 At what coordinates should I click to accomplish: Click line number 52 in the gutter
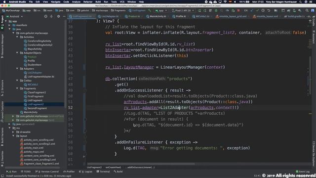pyautogui.click(x=70, y=108)
